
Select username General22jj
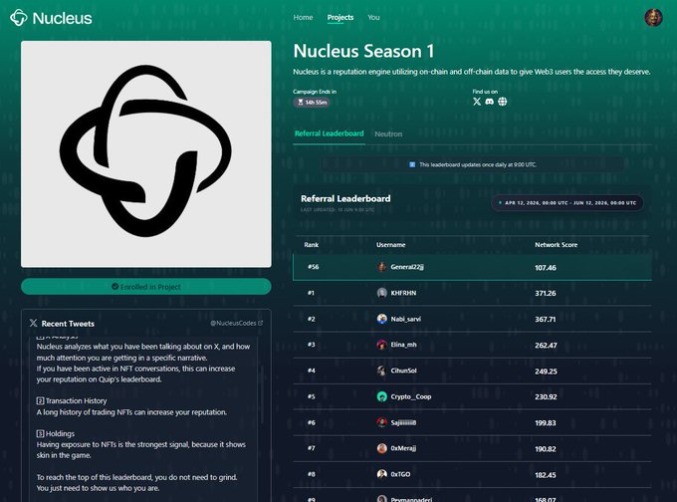pyautogui.click(x=407, y=267)
